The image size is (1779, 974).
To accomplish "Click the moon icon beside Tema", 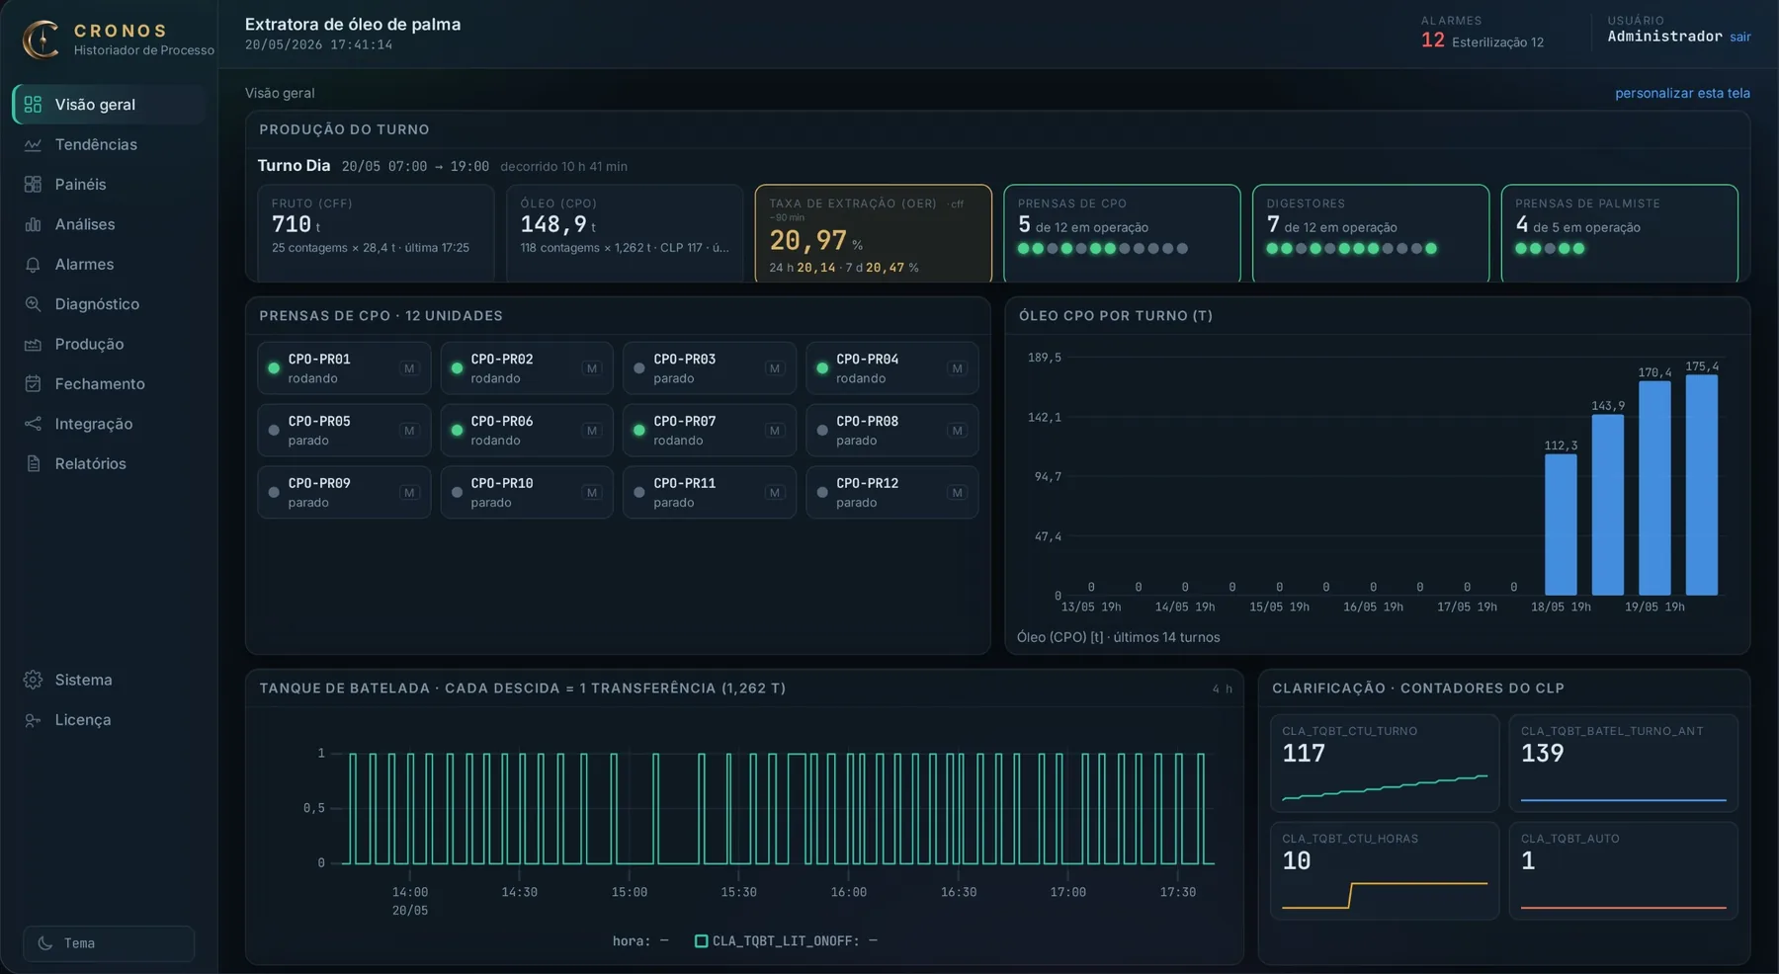I will (44, 943).
